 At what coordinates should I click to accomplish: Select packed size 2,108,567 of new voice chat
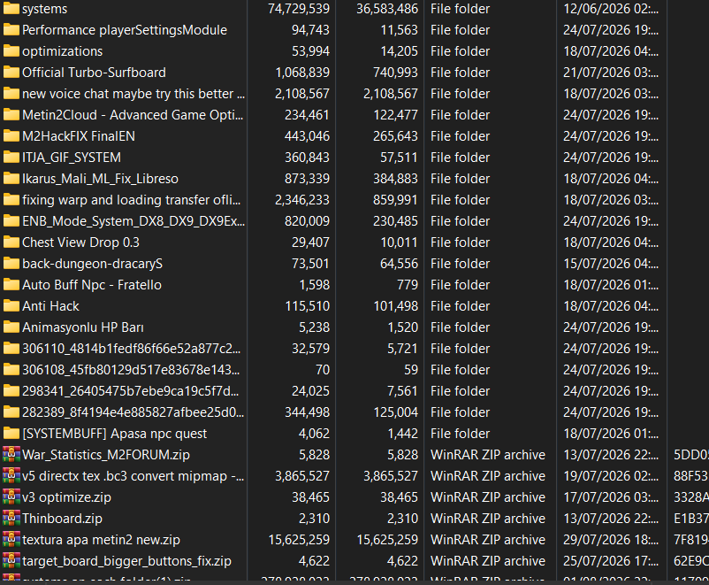coord(391,94)
